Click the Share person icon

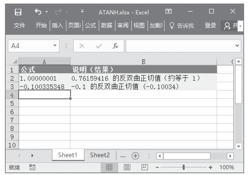coord(235,26)
